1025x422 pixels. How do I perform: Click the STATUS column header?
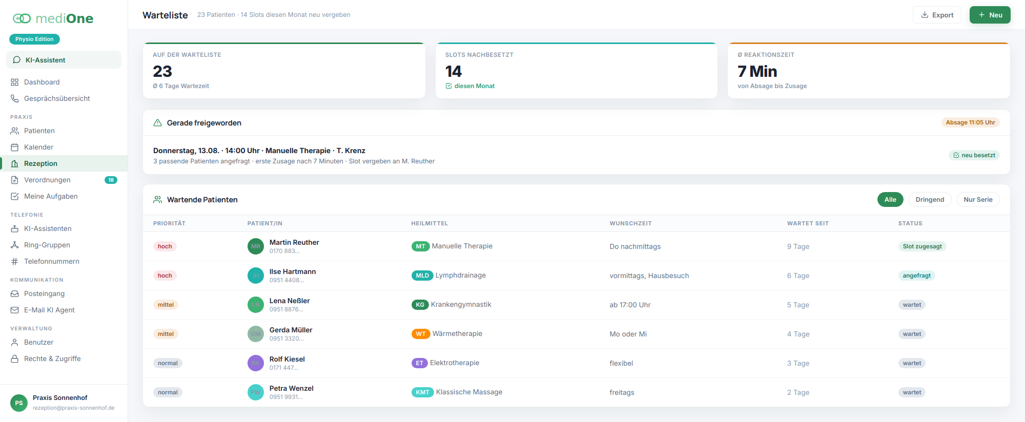(910, 223)
